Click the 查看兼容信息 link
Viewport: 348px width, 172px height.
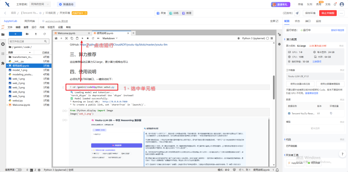[311, 93]
